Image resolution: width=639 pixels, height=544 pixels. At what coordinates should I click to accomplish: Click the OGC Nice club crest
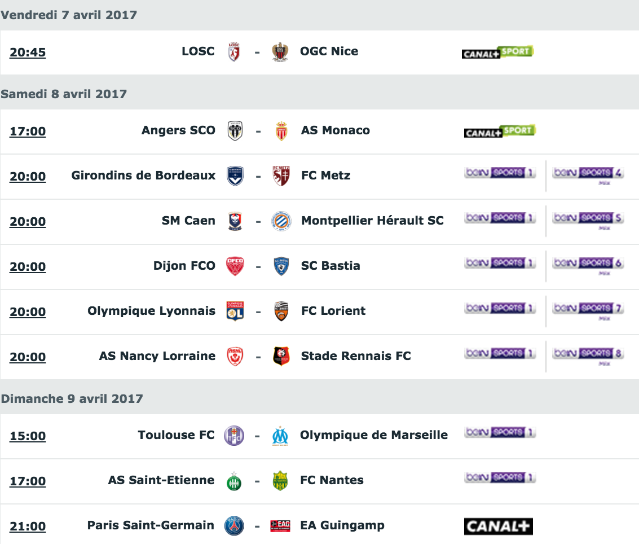(280, 52)
